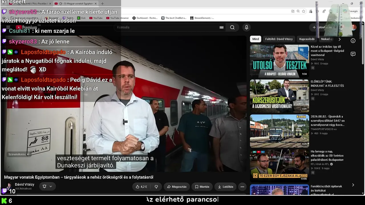This screenshot has height=205, width=365.
Task: Open title 'Közel az indulás' video
Action: [x=327, y=51]
